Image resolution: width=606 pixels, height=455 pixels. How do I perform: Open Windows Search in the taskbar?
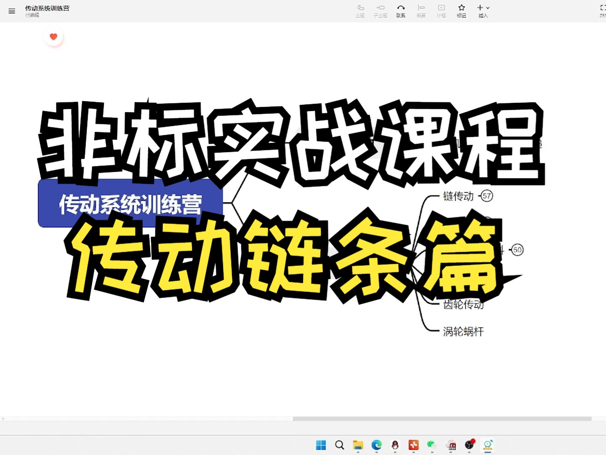[339, 445]
